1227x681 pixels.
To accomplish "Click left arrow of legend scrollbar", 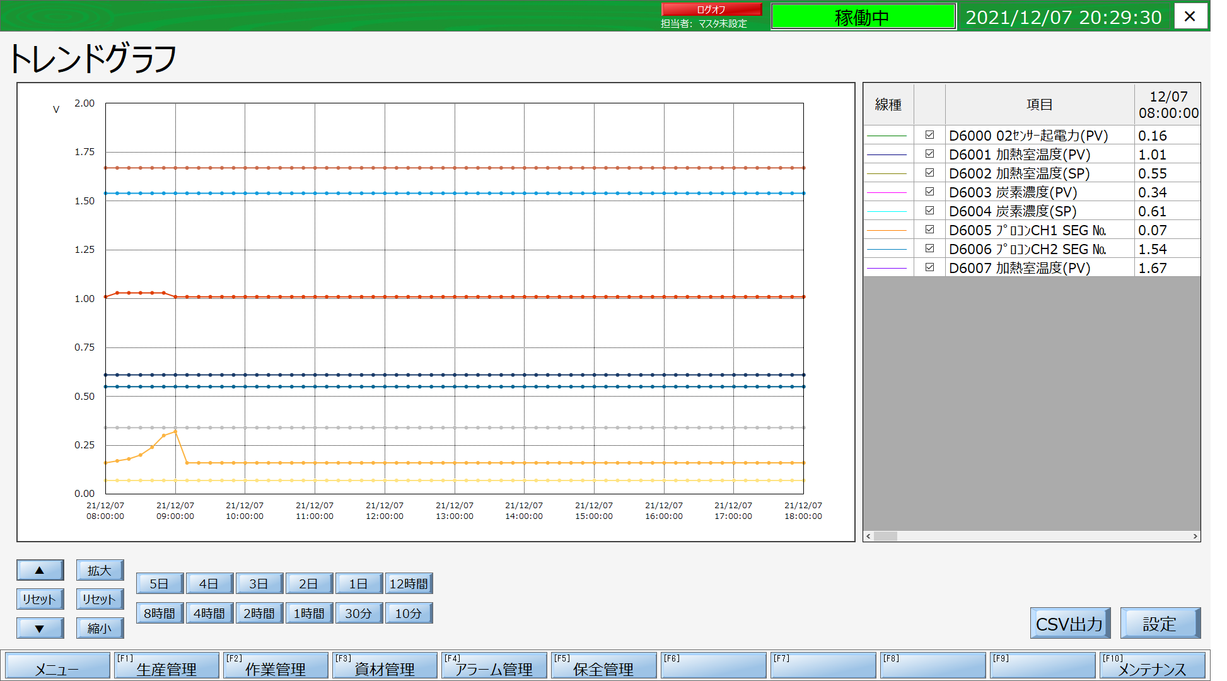I will click(869, 536).
